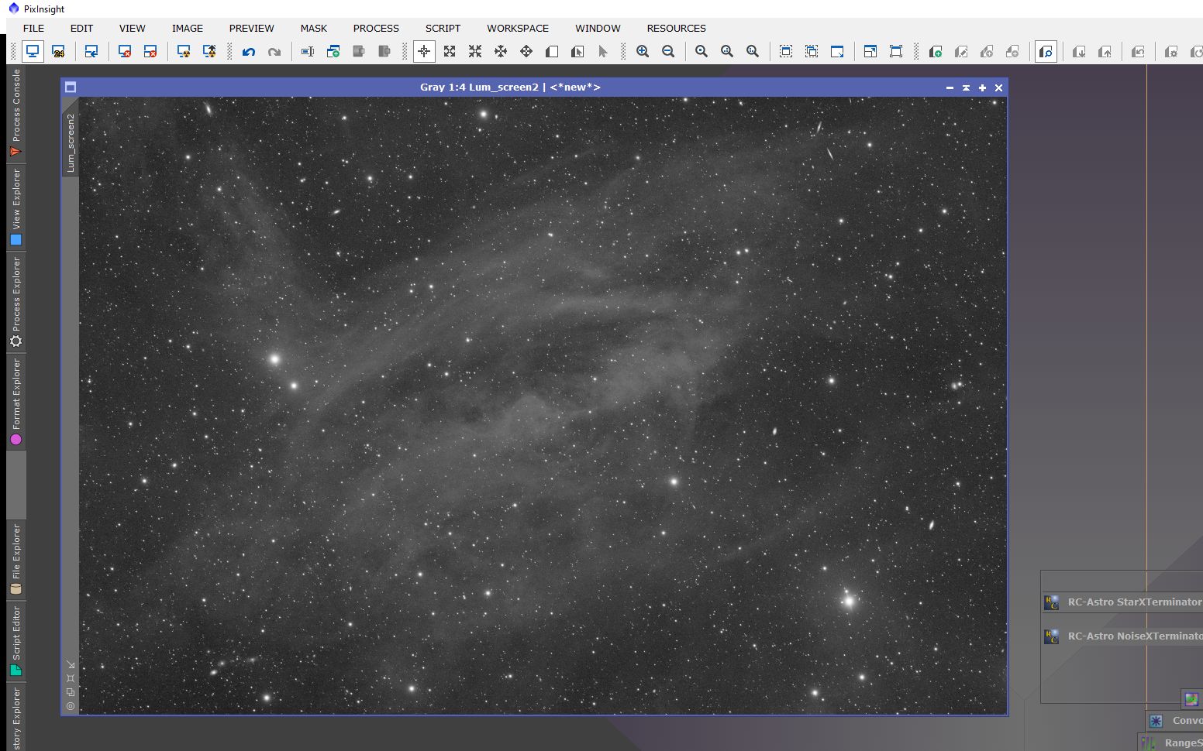Open the RESOURCES menu
The image size is (1203, 751).
tap(677, 28)
